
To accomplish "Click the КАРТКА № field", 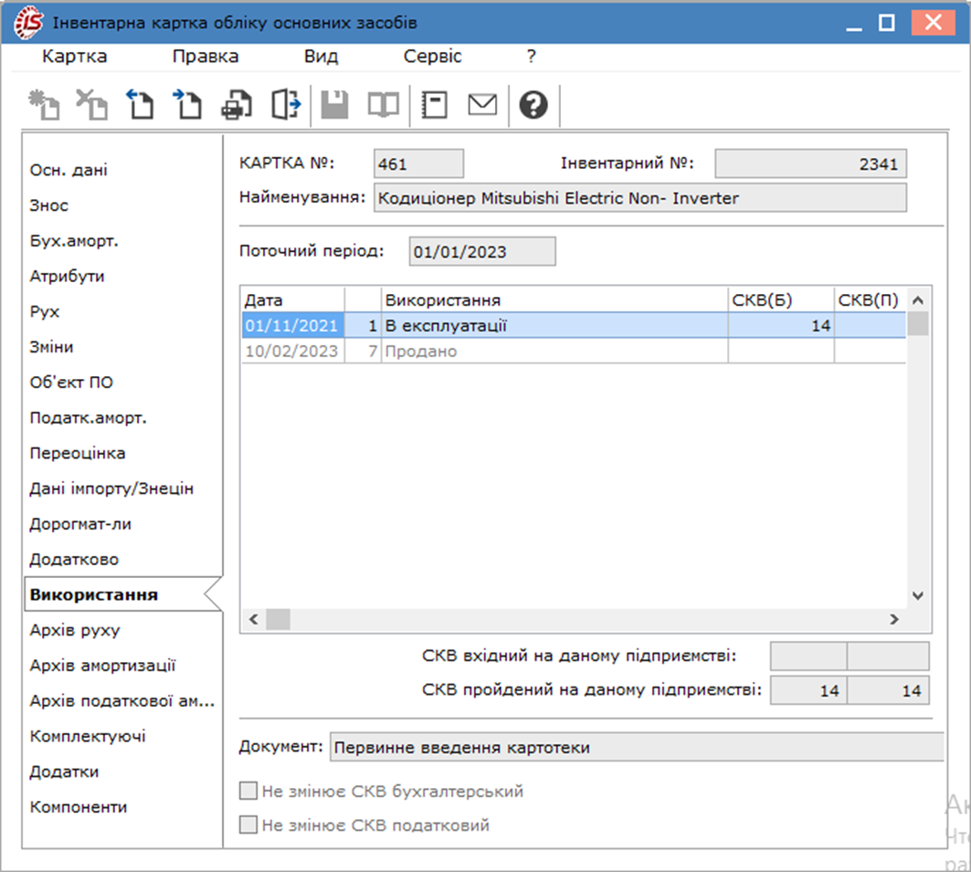I will [x=418, y=164].
